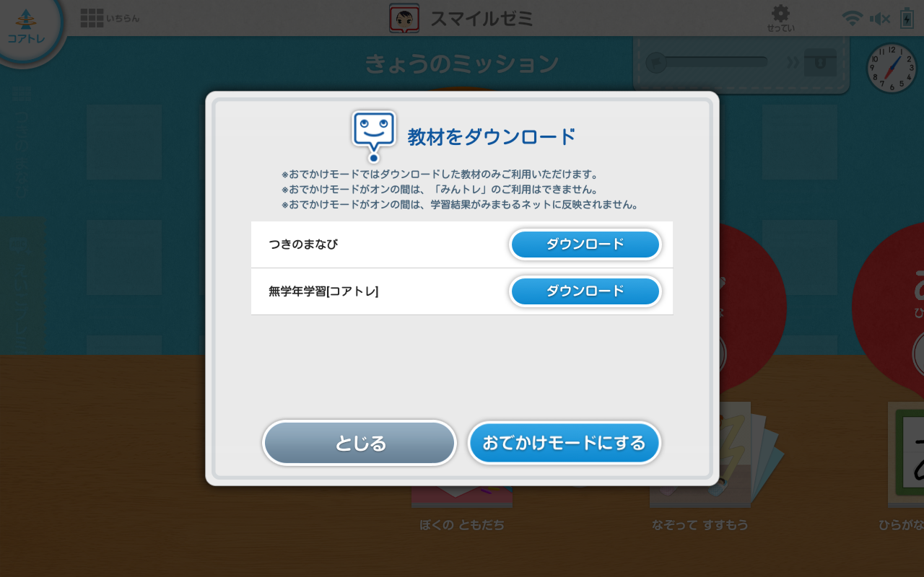Screen dimensions: 924x577
Task: Open せってい gear settings
Action: pyautogui.click(x=780, y=18)
